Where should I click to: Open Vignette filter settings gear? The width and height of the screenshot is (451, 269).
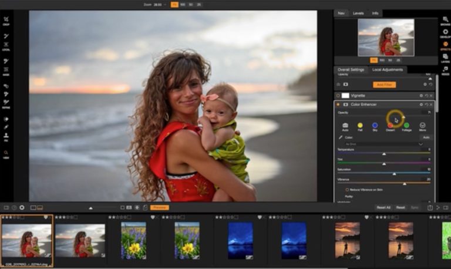[x=421, y=96]
